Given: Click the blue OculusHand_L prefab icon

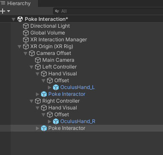Looking at the screenshot, I should pos(56,87).
